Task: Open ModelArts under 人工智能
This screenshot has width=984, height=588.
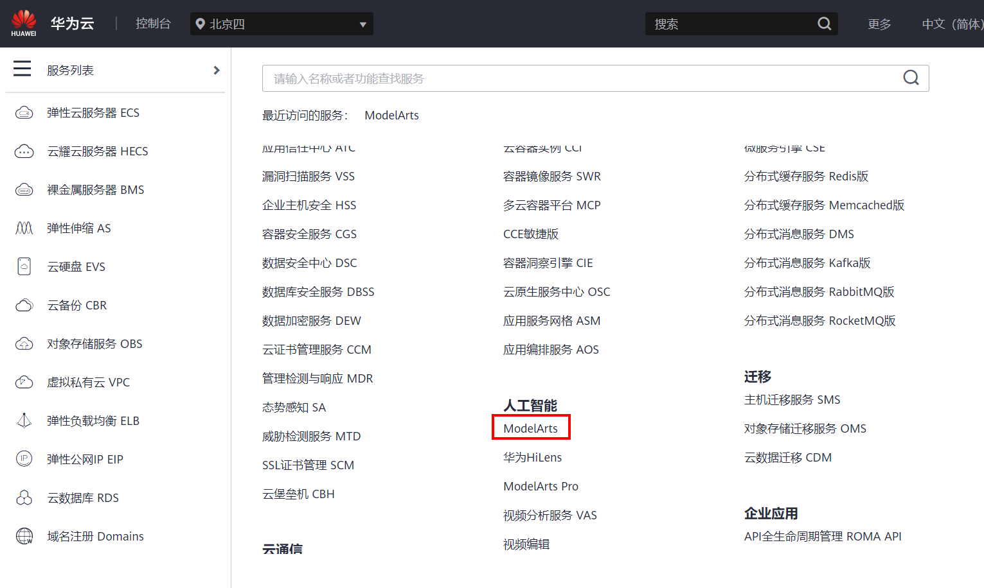Action: point(531,428)
